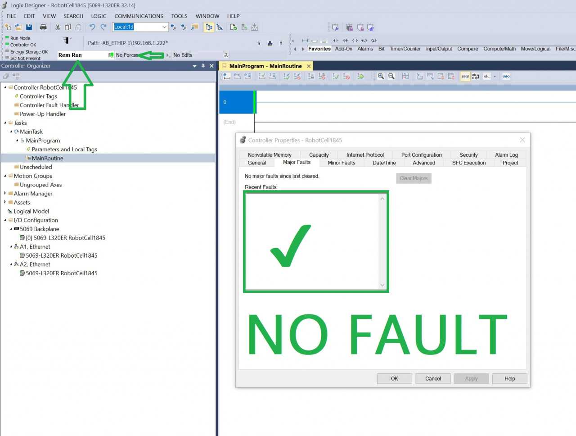Screen dimensions: 576x436
Task: Click the Cancel button
Action: tap(433, 379)
